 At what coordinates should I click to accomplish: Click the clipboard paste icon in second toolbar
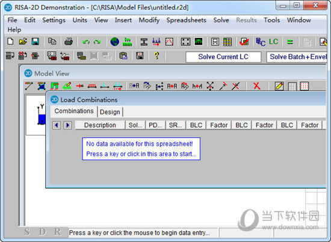pos(123,56)
